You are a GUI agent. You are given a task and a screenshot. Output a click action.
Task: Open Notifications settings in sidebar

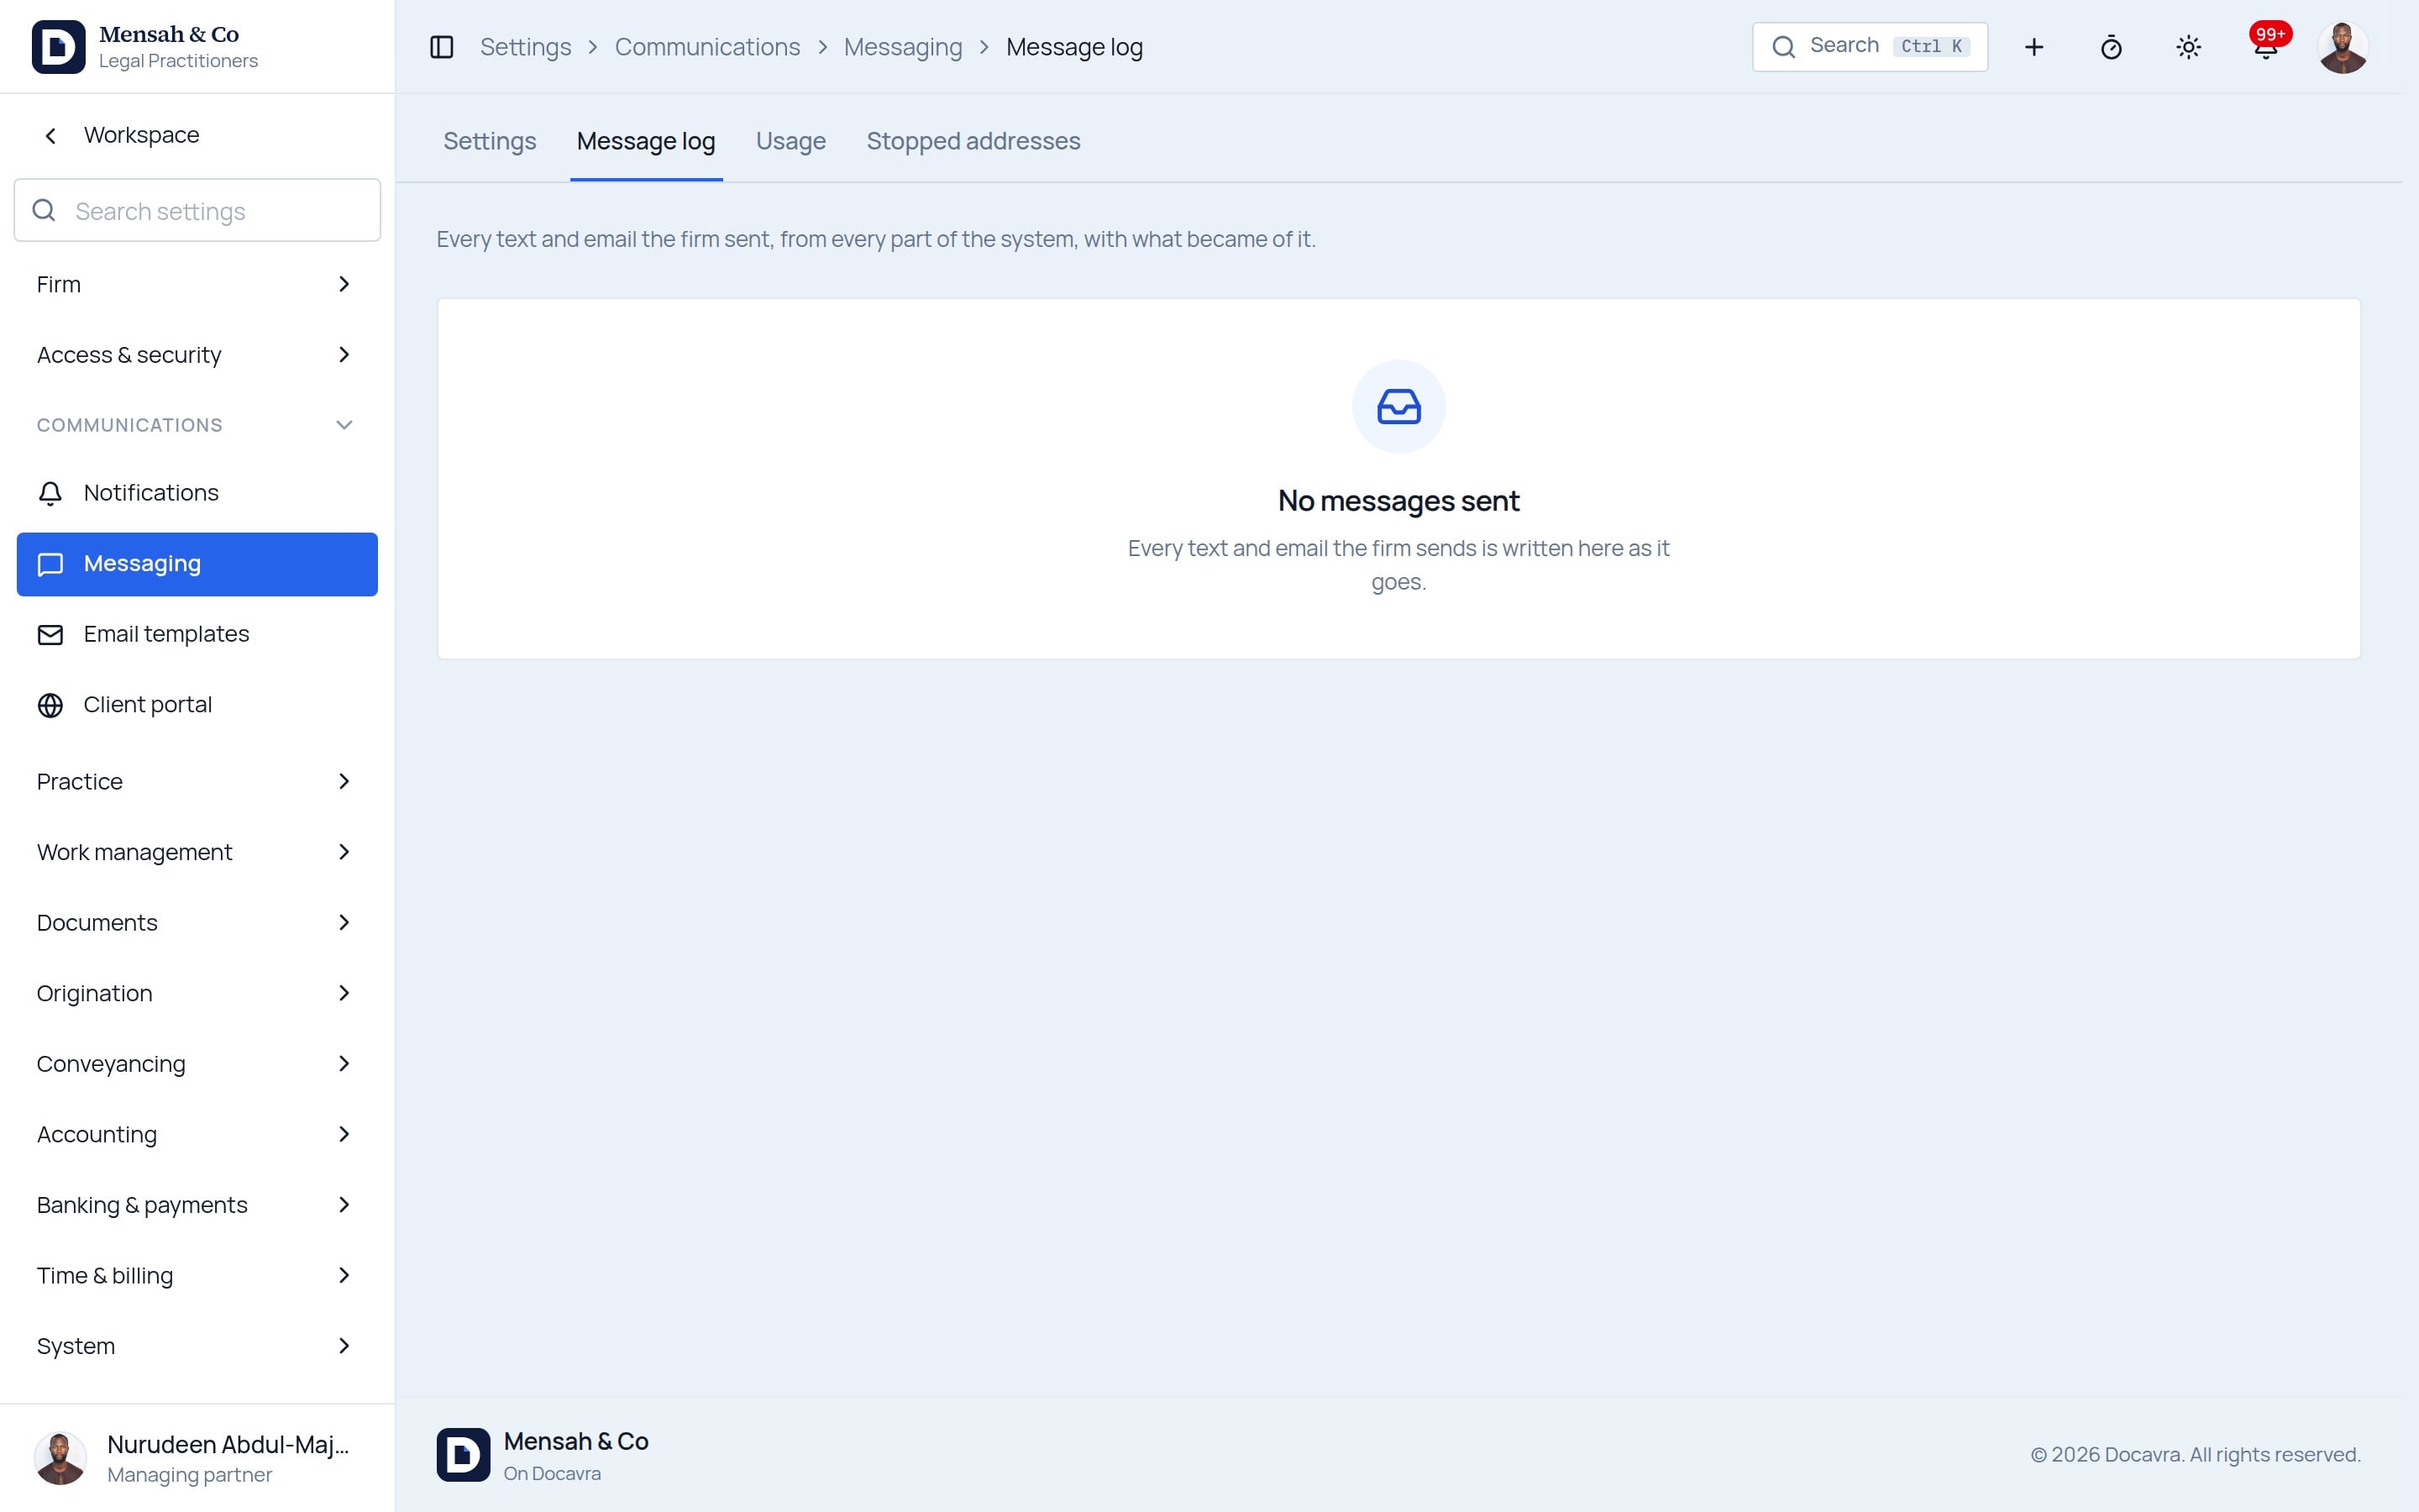coord(197,493)
